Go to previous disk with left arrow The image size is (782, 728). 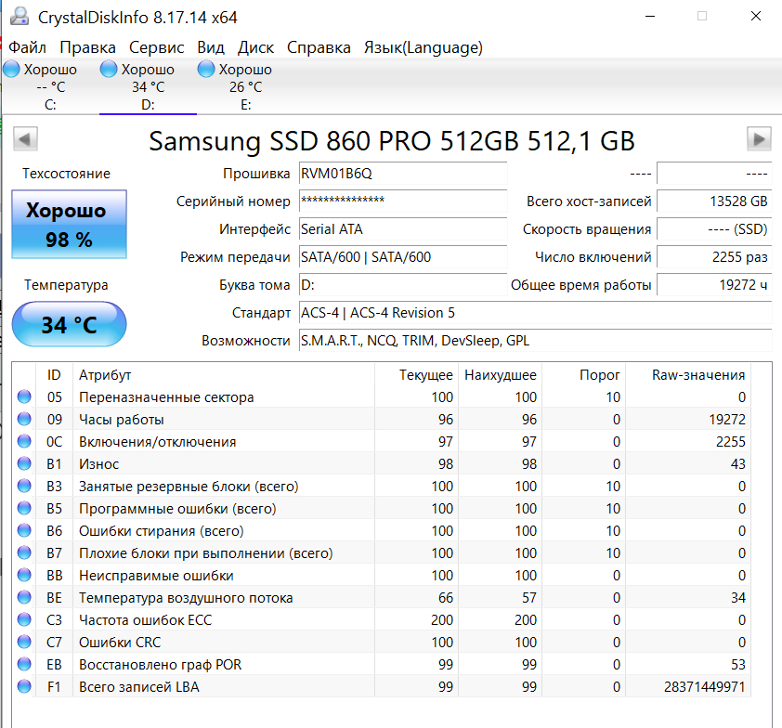point(26,139)
